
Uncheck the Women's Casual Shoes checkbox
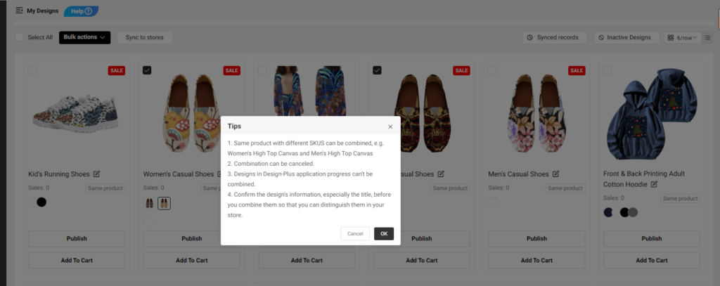pyautogui.click(x=147, y=70)
